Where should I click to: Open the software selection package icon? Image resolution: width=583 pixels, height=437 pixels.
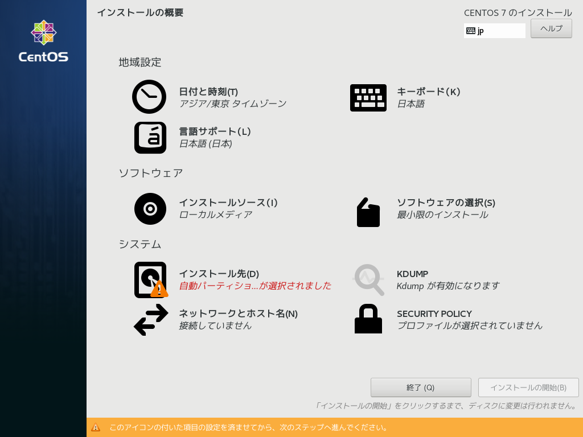368,212
